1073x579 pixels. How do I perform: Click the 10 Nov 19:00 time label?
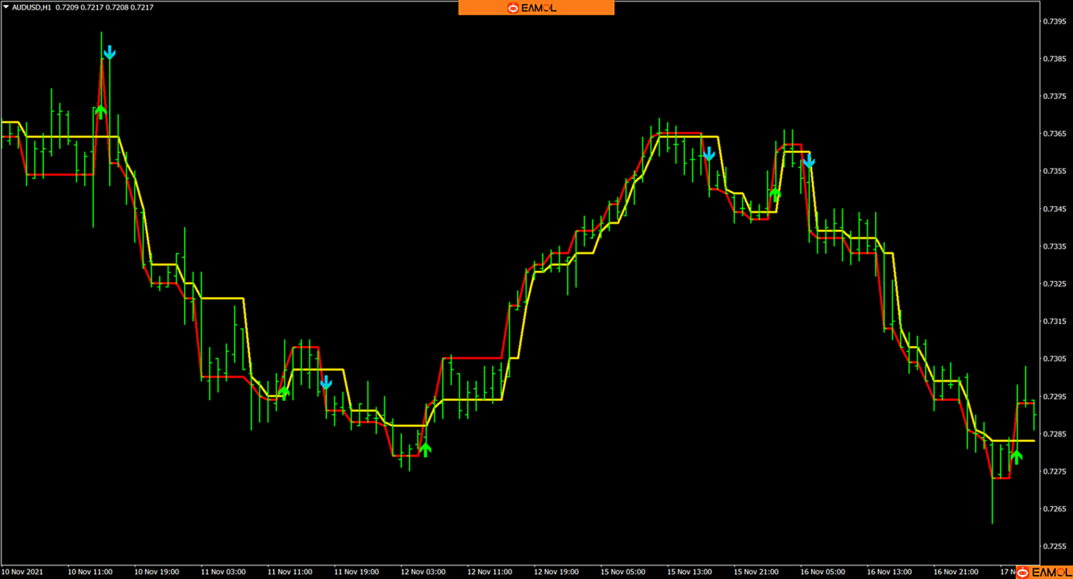(x=157, y=572)
